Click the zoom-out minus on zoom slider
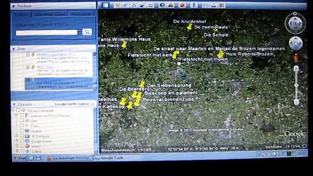This screenshot has height=176, width=313. (296, 102)
